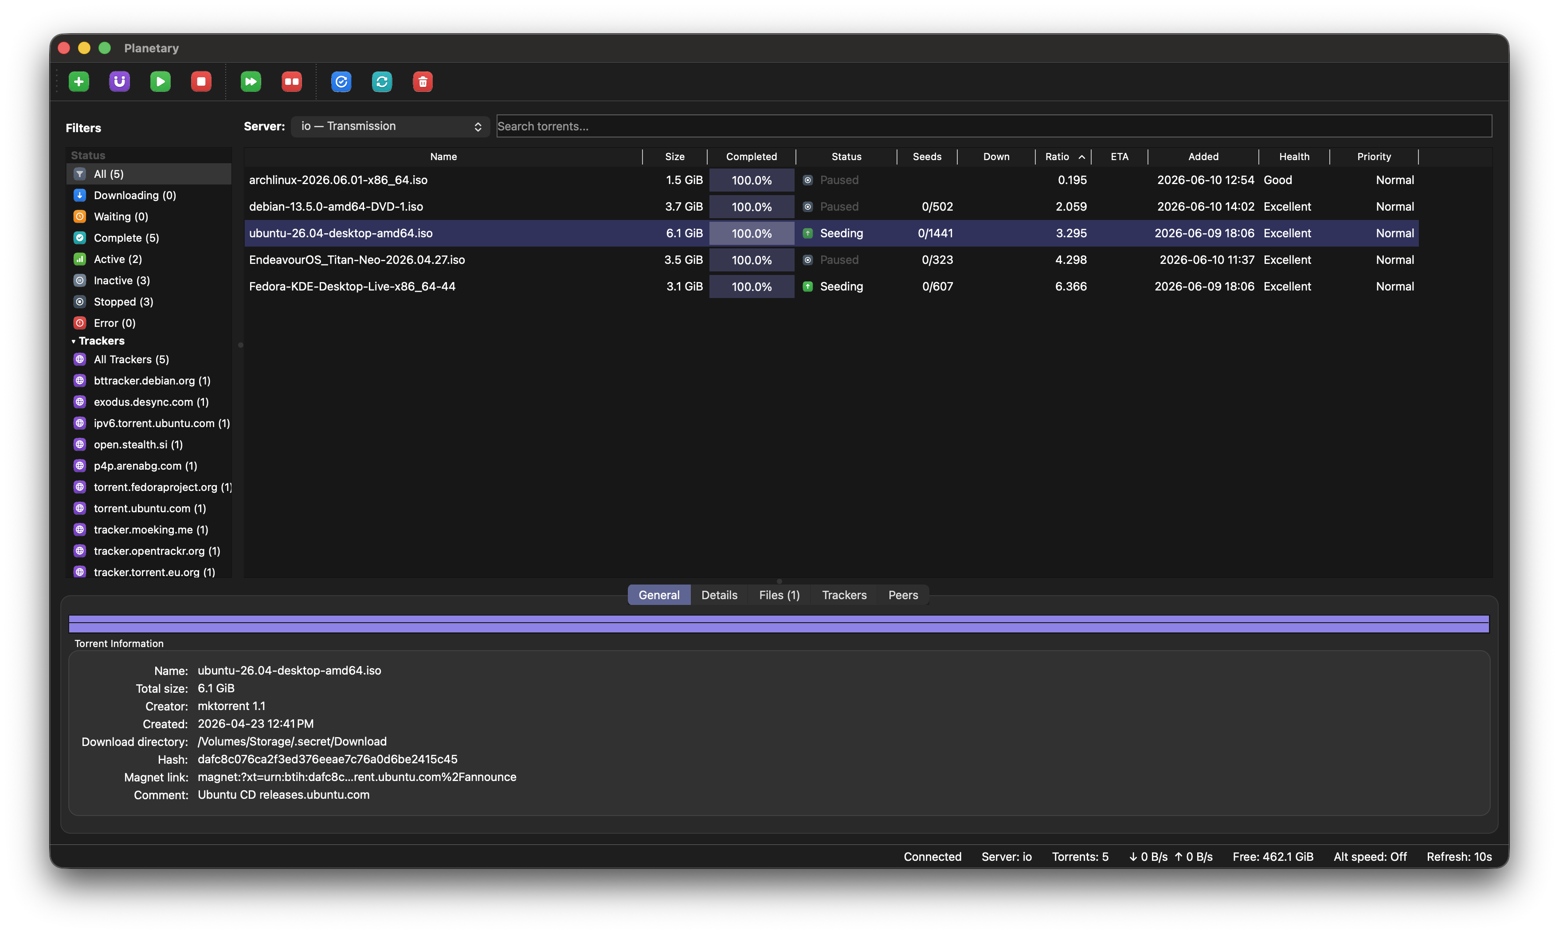Sort by the Name column header
1559x934 pixels.
(443, 157)
